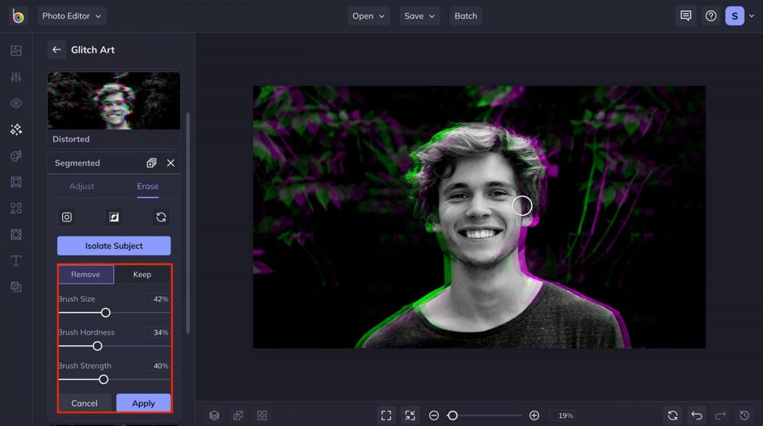Click the Brush Hardness slider handle

(97, 346)
